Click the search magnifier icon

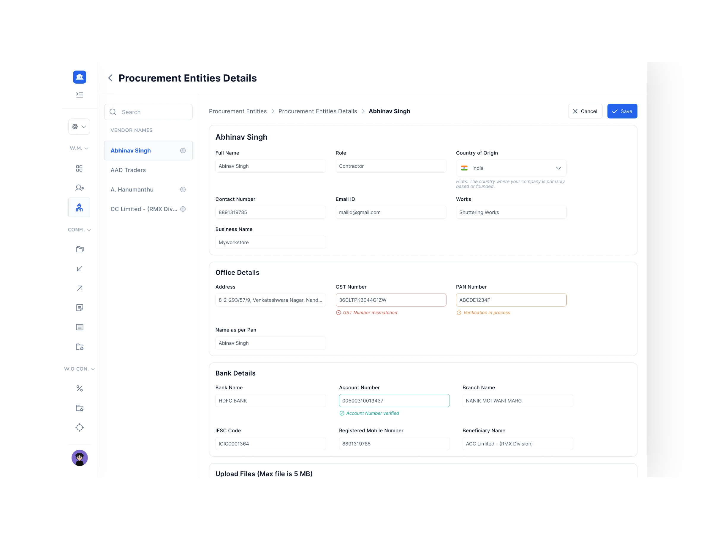[x=113, y=112]
